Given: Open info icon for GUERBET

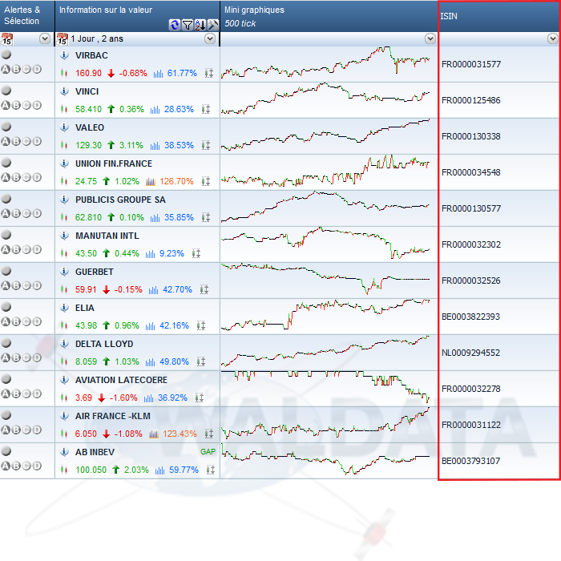Looking at the screenshot, I should [x=64, y=272].
